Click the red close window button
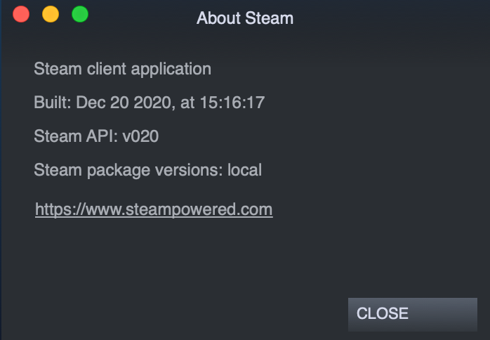Viewport: 490px width, 340px height. tap(21, 14)
